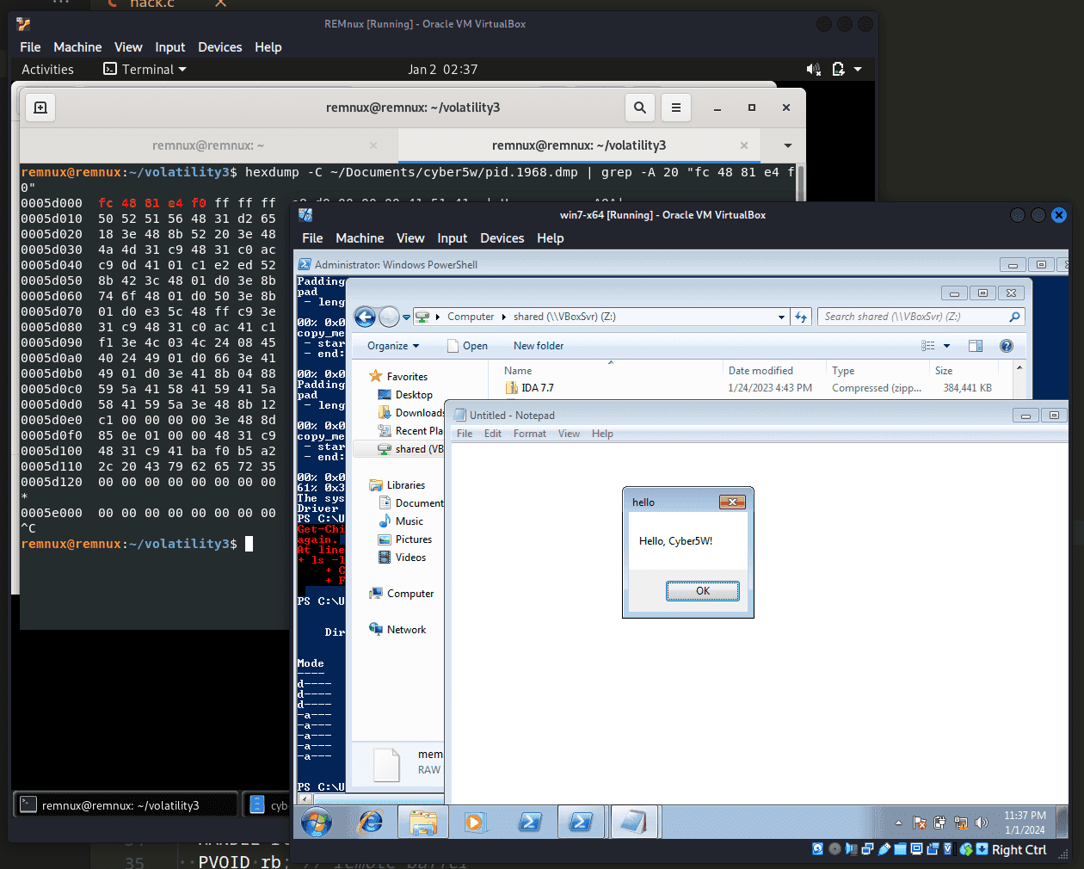Open Notepad Format menu

pos(530,434)
